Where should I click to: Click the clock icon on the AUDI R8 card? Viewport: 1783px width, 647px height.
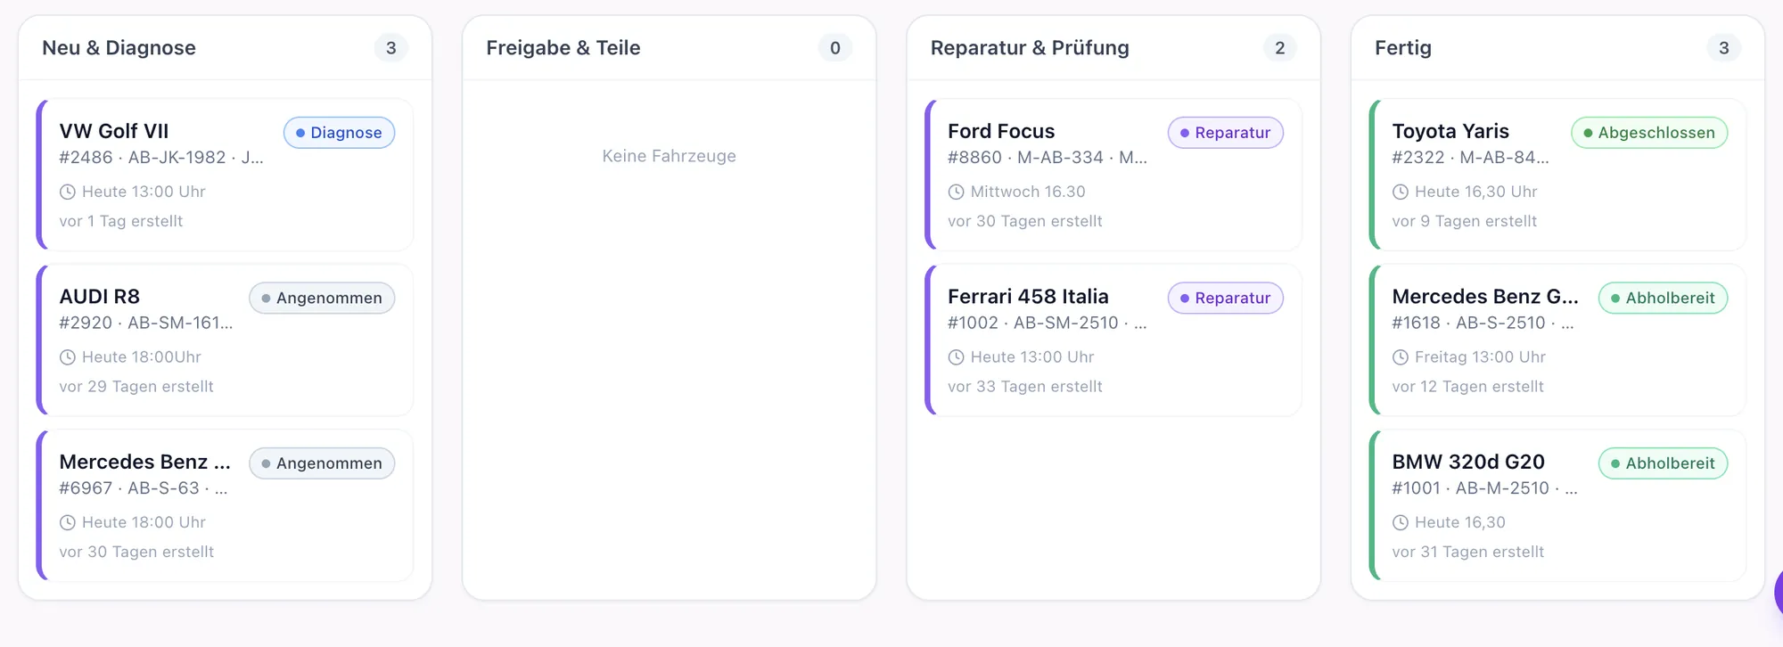(x=67, y=357)
